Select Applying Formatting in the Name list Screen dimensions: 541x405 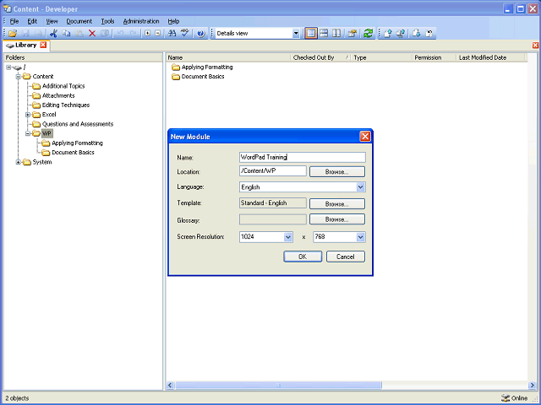207,67
